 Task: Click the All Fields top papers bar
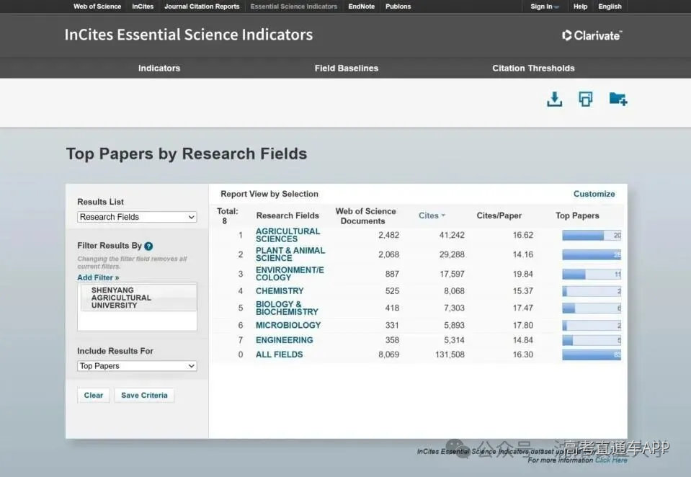[592, 355]
